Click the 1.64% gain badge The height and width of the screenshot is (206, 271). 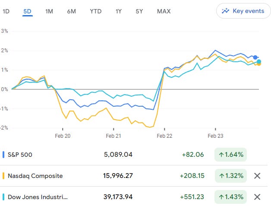coord(230,155)
